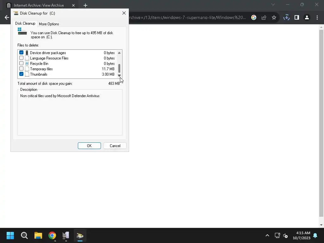Click the file list scrollbar thumb

119,68
